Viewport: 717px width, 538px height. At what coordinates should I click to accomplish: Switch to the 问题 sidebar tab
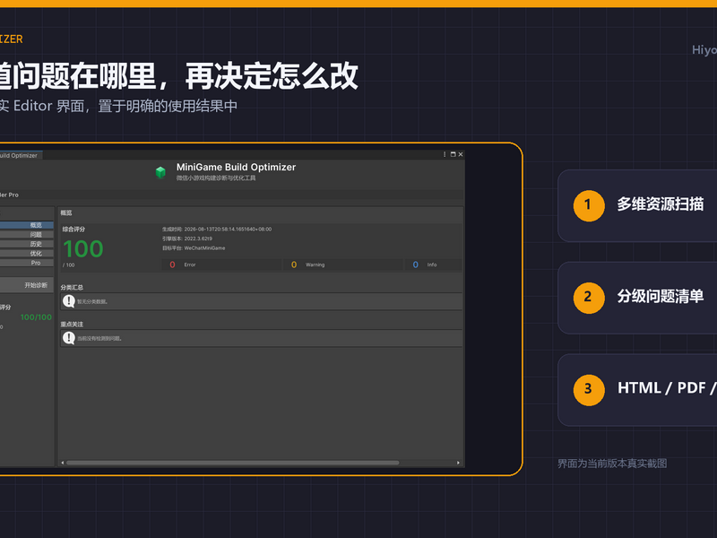point(27,235)
